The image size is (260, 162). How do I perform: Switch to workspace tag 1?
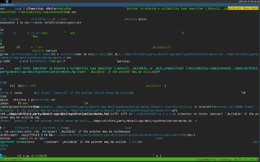(x=1, y=2)
